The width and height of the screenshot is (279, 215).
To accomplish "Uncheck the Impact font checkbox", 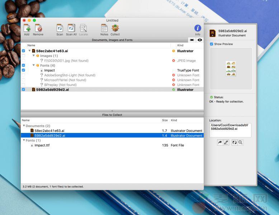I will click(23, 71).
